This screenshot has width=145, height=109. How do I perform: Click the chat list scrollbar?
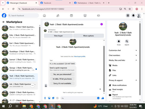tap(40, 37)
